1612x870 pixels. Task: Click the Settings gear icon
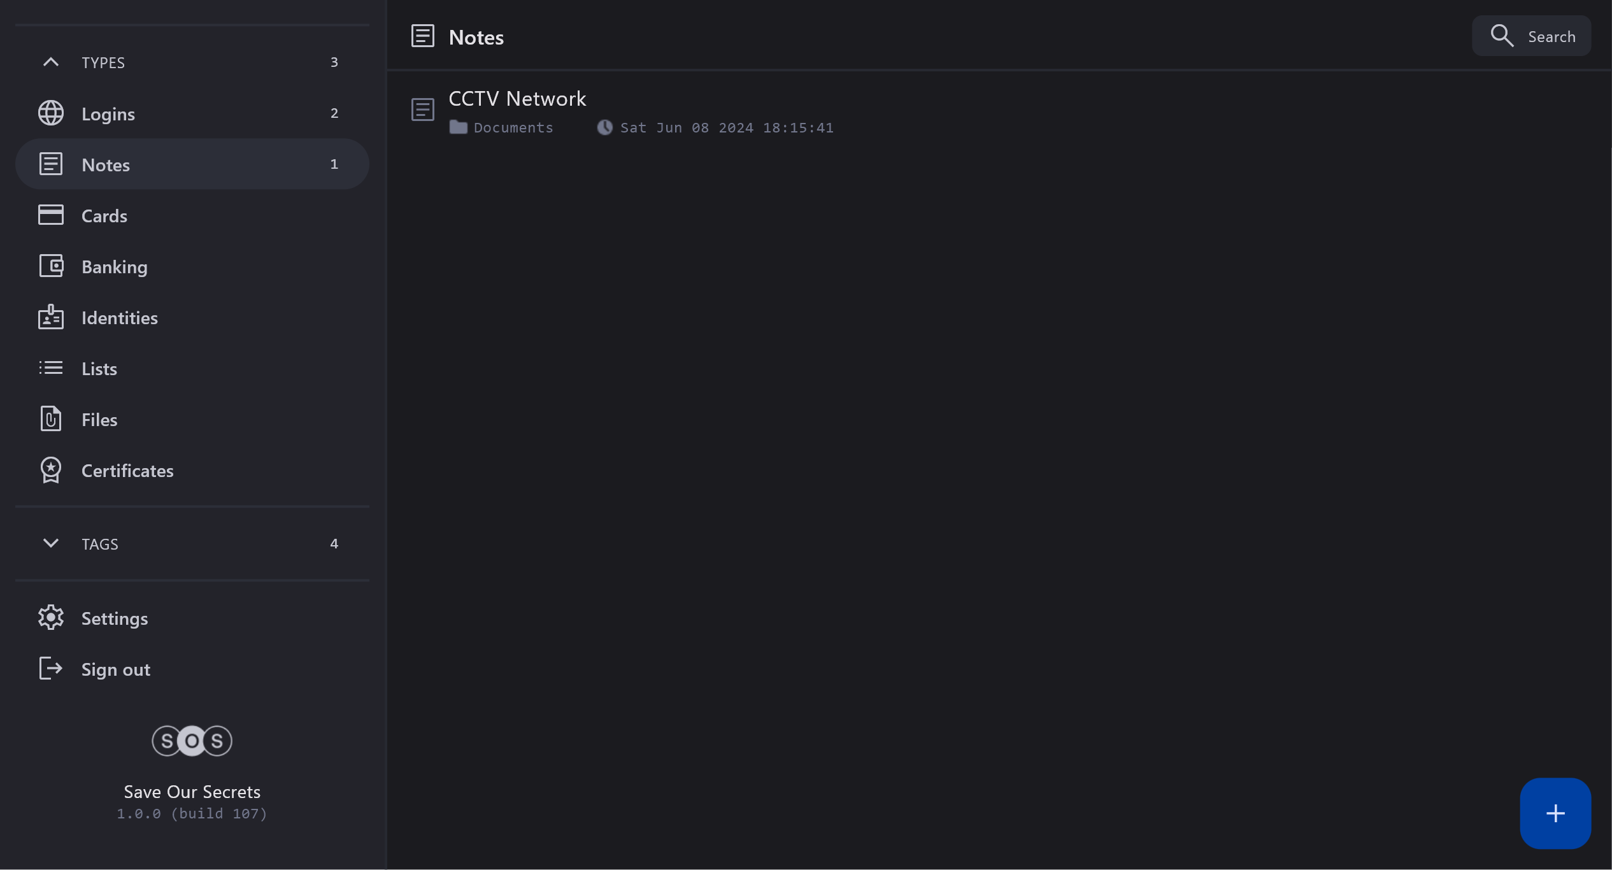click(x=51, y=618)
